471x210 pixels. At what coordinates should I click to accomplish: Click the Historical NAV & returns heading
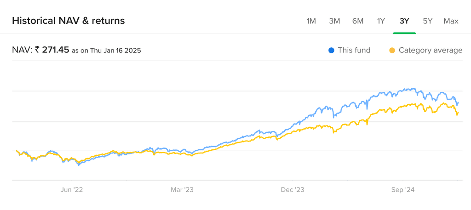click(68, 21)
